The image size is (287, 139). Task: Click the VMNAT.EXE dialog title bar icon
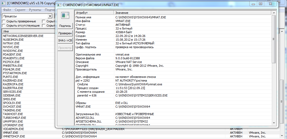(59, 5)
